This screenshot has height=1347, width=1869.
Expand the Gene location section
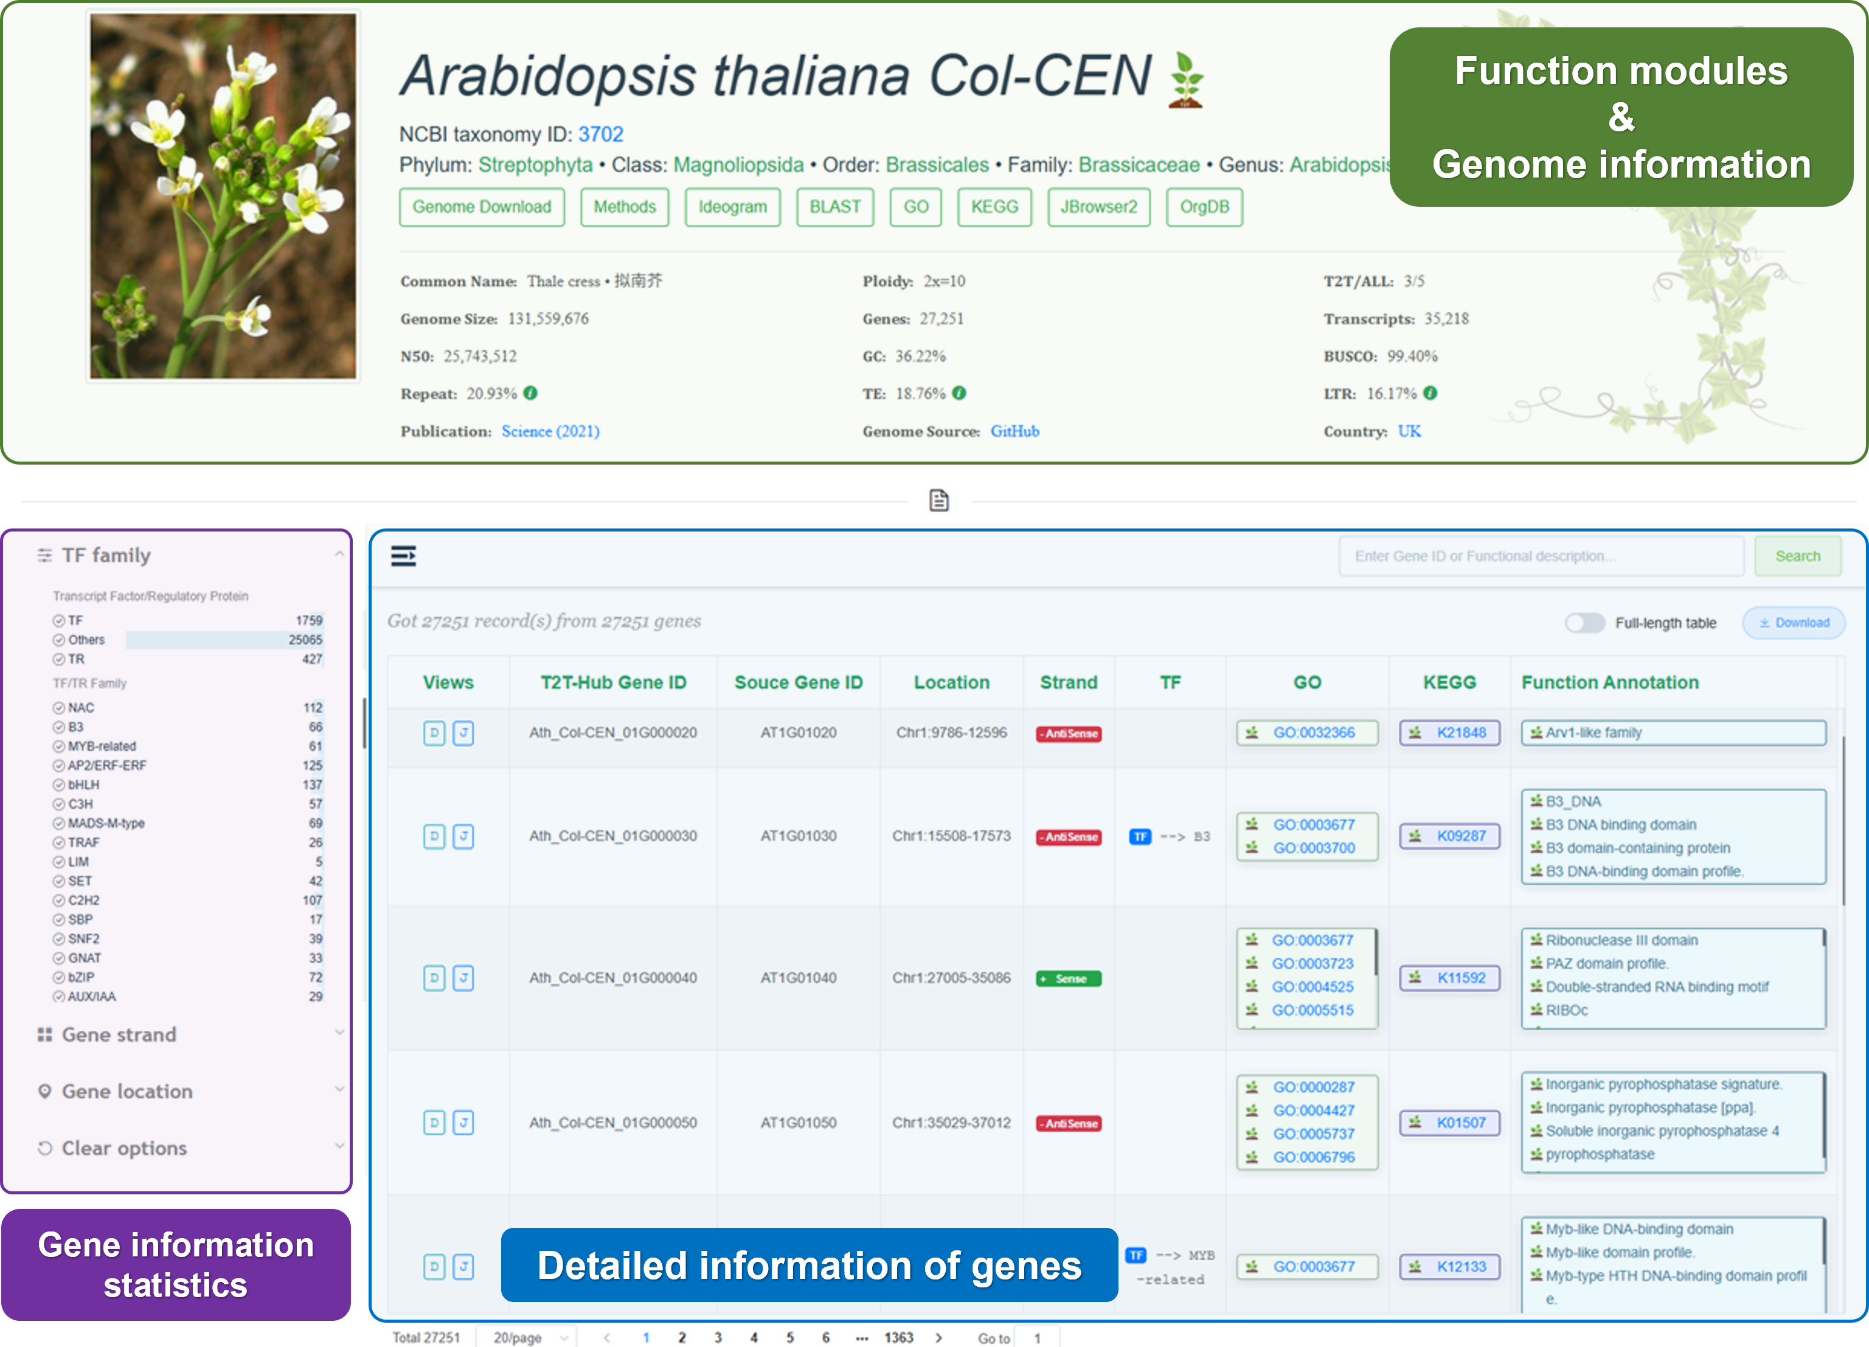point(127,1092)
